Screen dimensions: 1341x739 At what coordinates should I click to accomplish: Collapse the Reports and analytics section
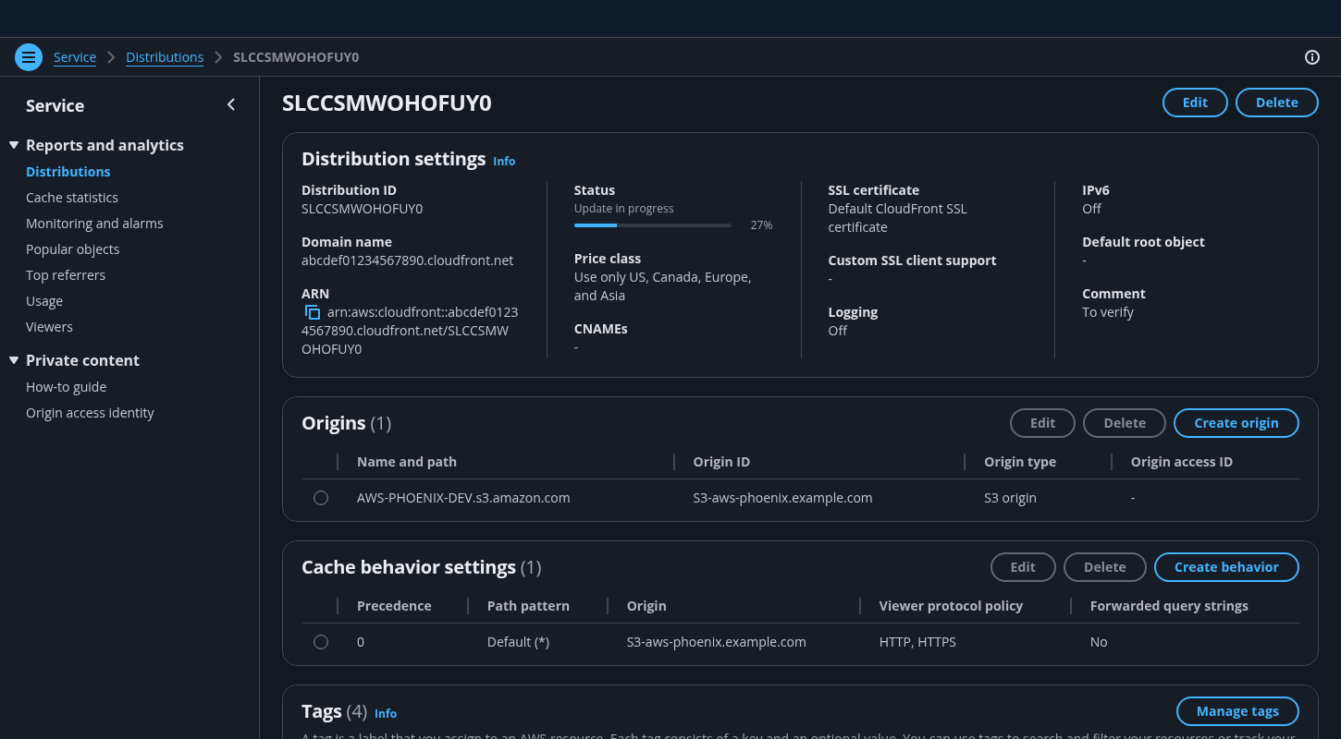pos(14,145)
